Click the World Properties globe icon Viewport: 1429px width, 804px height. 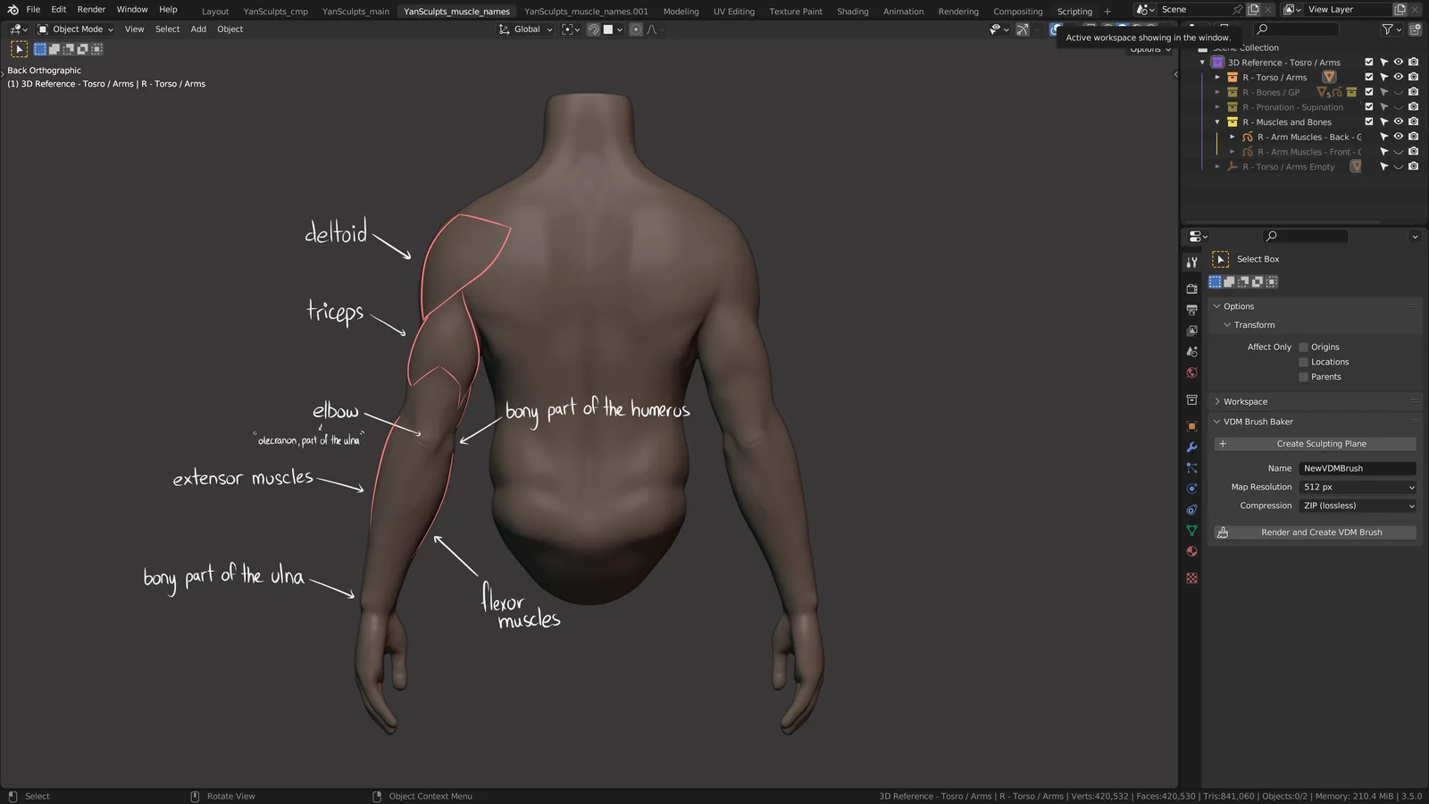tap(1191, 373)
